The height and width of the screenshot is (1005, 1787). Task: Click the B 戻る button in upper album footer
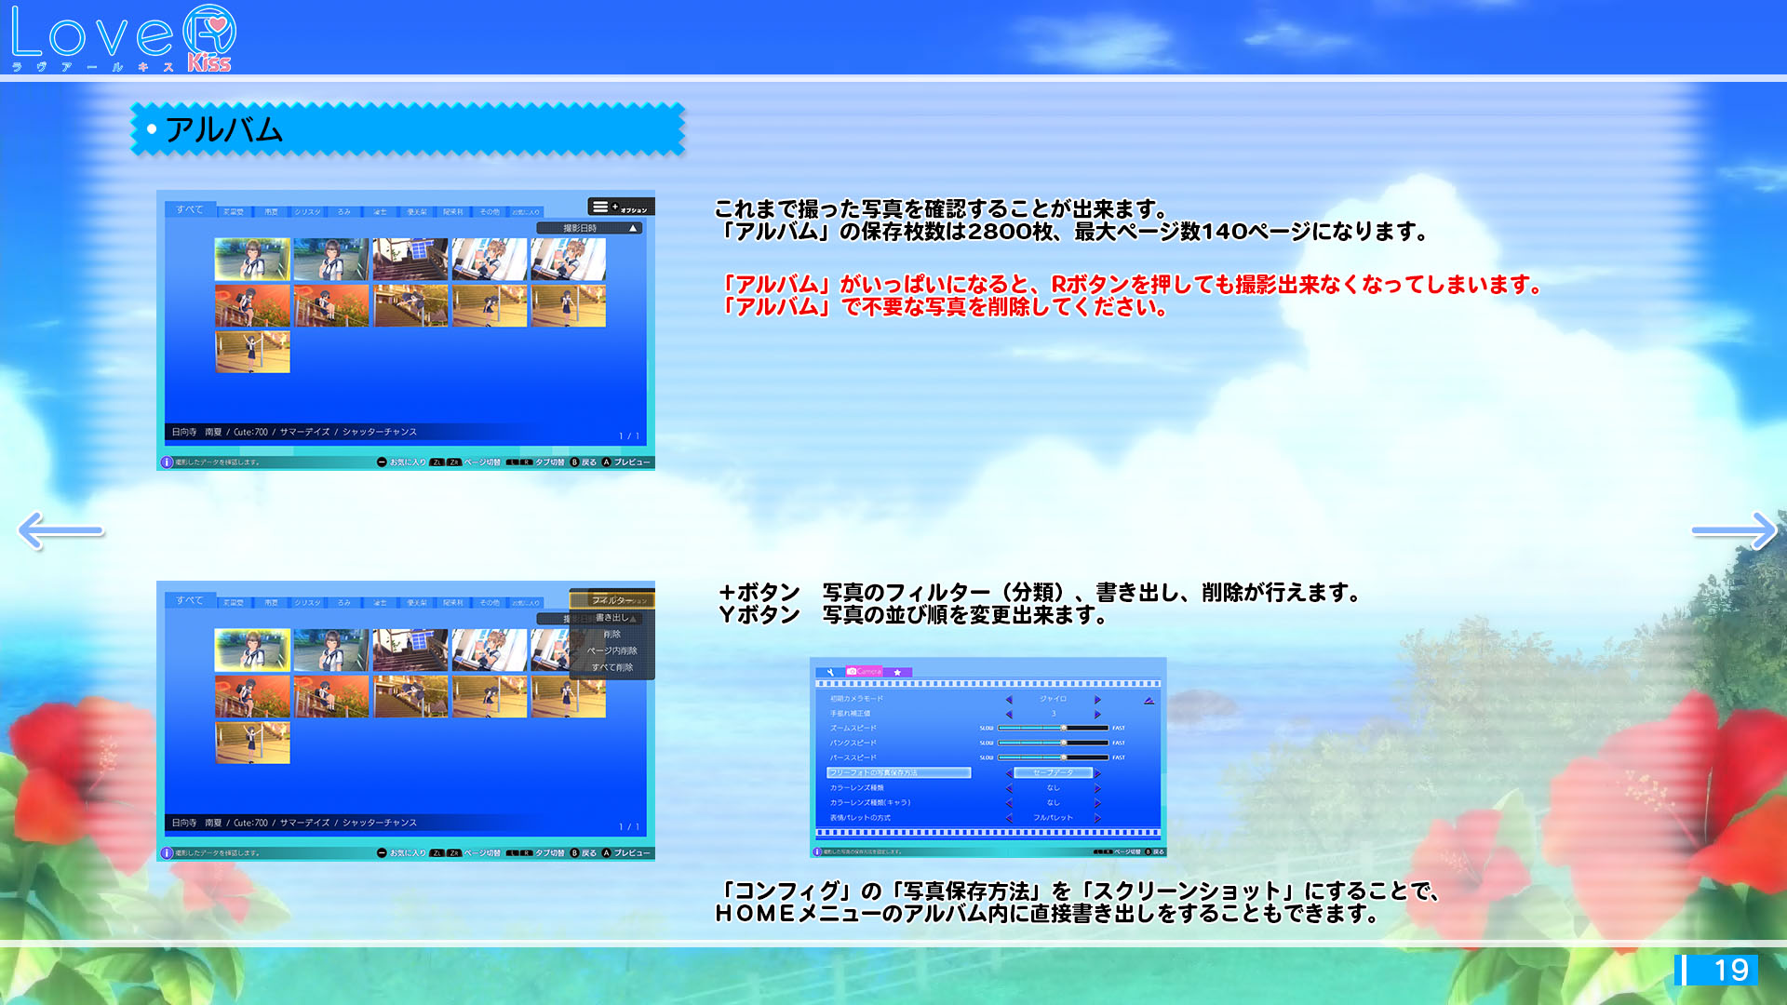pyautogui.click(x=584, y=462)
